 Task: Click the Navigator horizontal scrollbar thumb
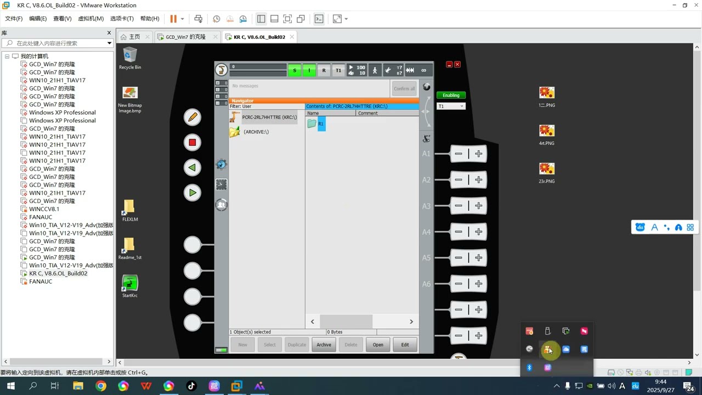click(x=346, y=321)
